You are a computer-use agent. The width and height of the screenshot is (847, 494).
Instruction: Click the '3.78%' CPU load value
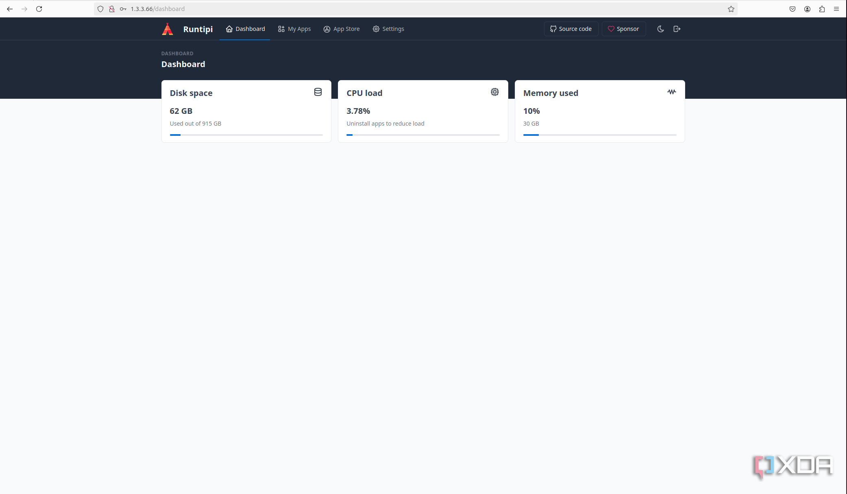coord(358,111)
